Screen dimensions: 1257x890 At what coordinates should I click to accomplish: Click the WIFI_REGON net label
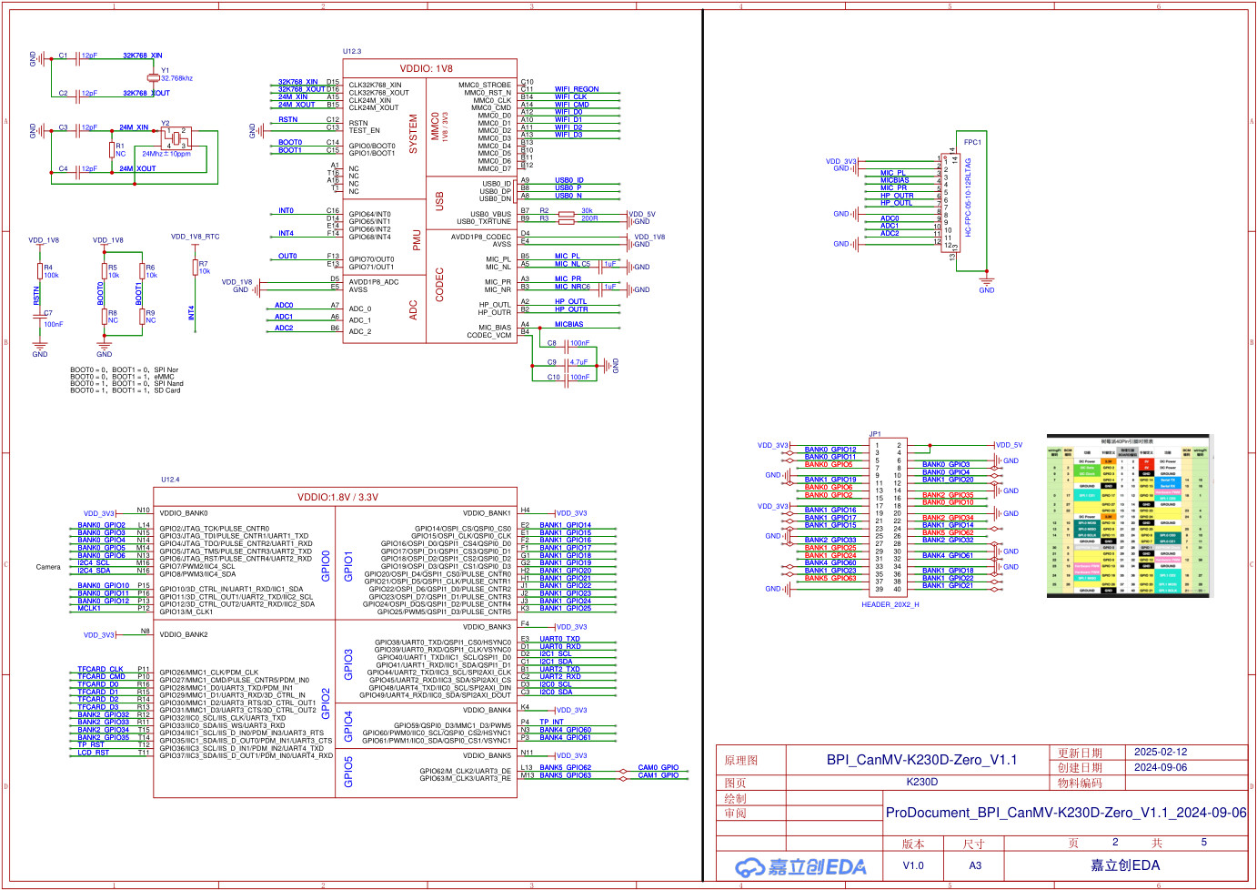tap(577, 89)
